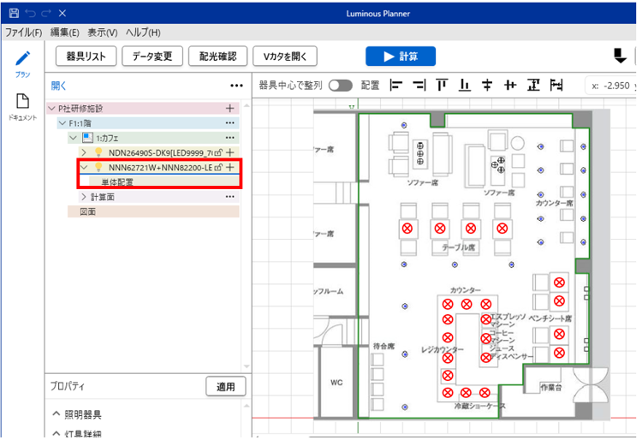Click the align left edges icon
This screenshot has width=642, height=440.
tap(395, 85)
